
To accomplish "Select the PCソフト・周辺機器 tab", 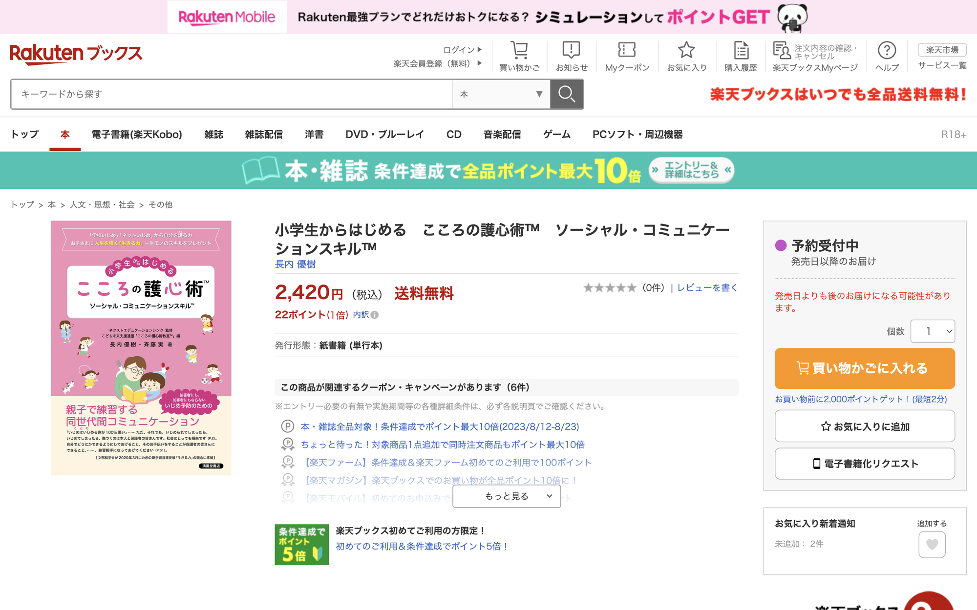I will pos(637,134).
